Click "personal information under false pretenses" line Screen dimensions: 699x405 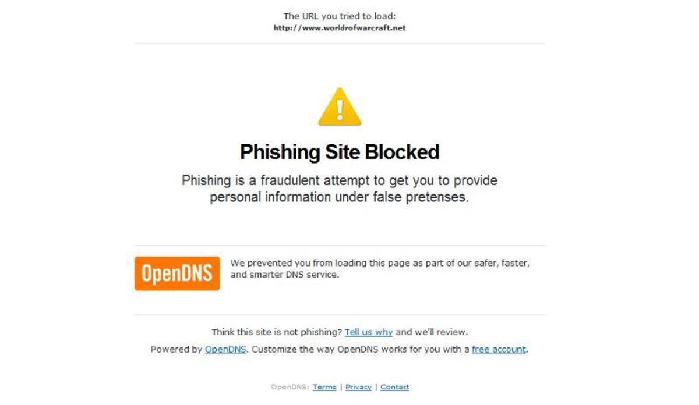[x=340, y=197]
